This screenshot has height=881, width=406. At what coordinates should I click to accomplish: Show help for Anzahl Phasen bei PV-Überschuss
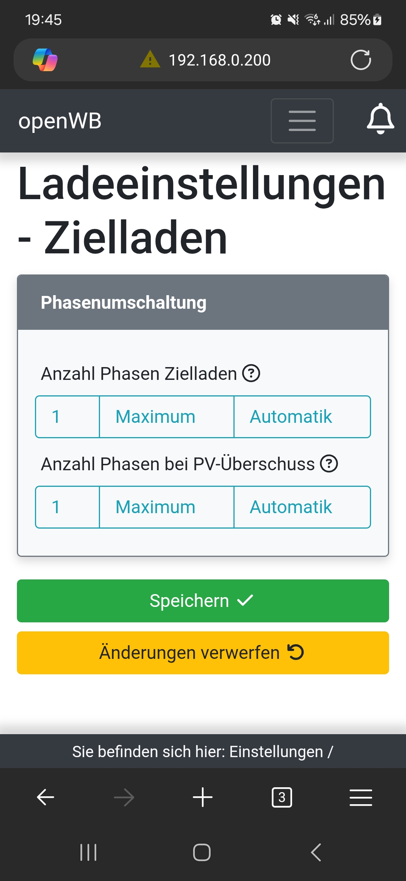coord(329,463)
